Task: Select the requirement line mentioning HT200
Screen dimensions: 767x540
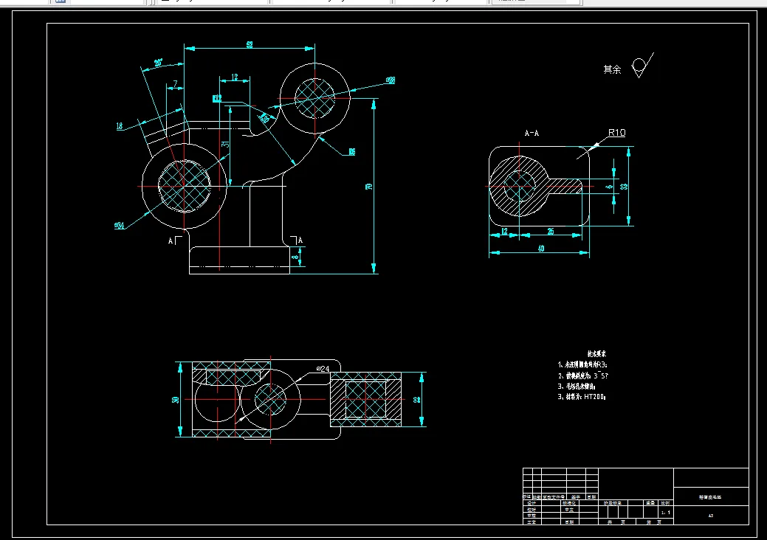Action: 582,397
